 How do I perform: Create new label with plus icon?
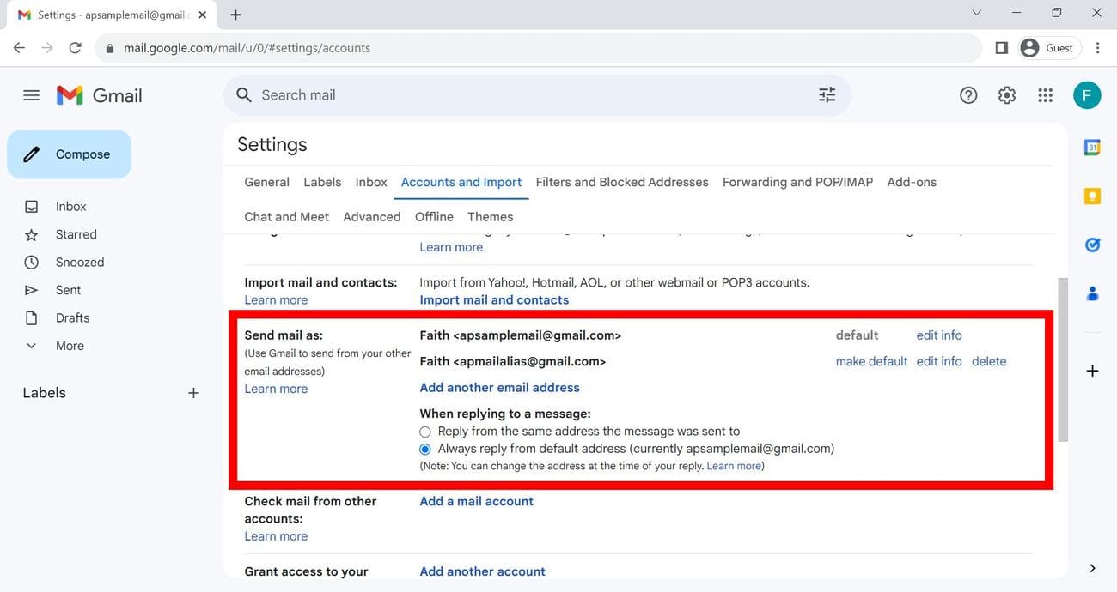193,393
